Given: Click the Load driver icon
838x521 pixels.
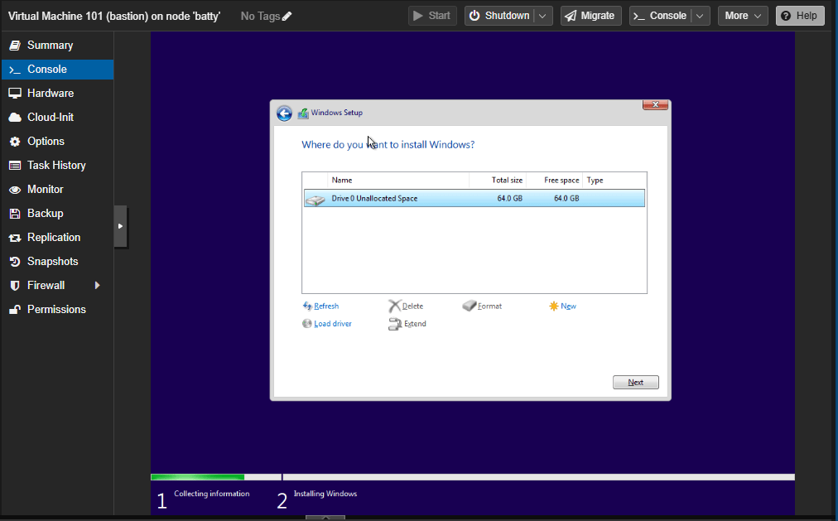Looking at the screenshot, I should (x=307, y=324).
